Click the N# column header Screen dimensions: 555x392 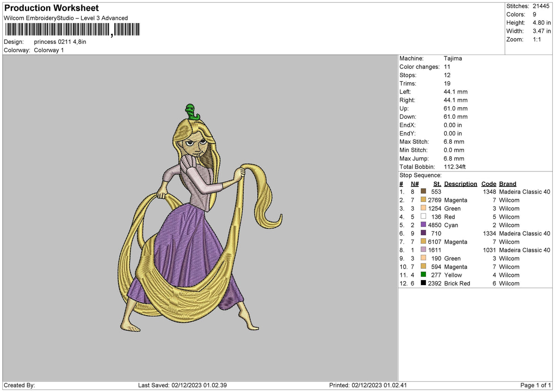pyautogui.click(x=415, y=184)
